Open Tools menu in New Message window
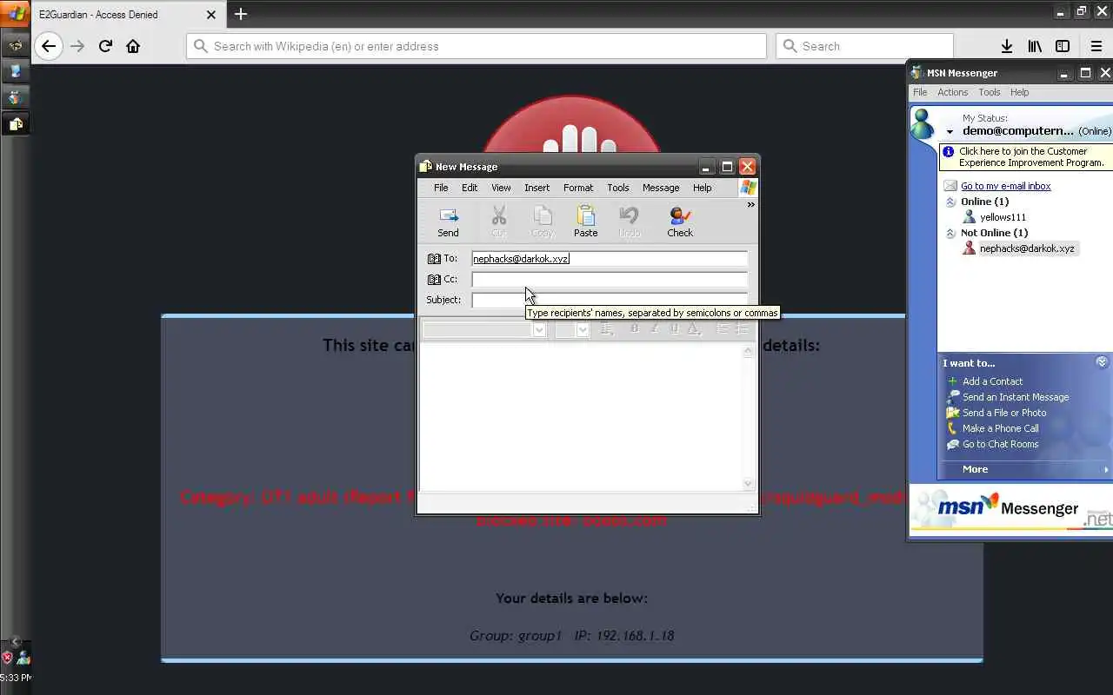 click(x=618, y=188)
